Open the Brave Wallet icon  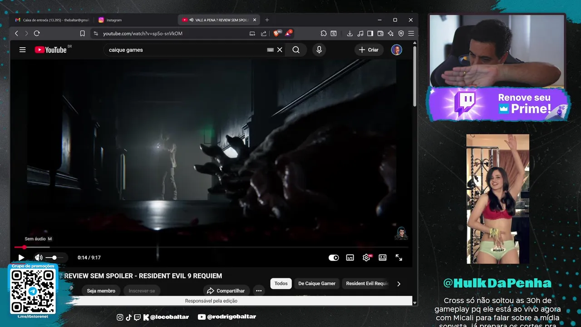pyautogui.click(x=380, y=33)
